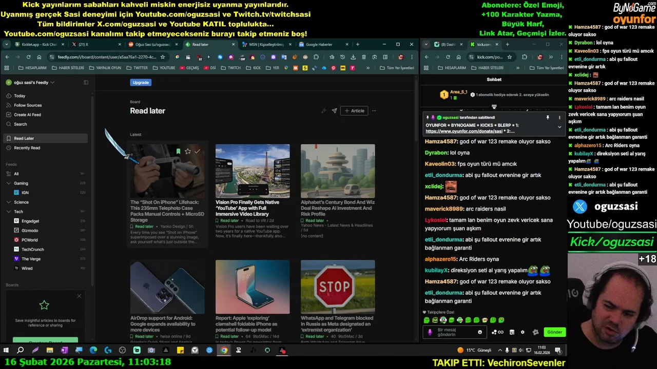
Task: Click the blue Upgrade button
Action: pyautogui.click(x=141, y=83)
